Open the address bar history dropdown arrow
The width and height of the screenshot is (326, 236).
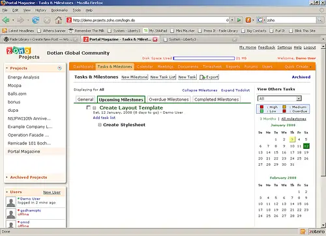232,20
